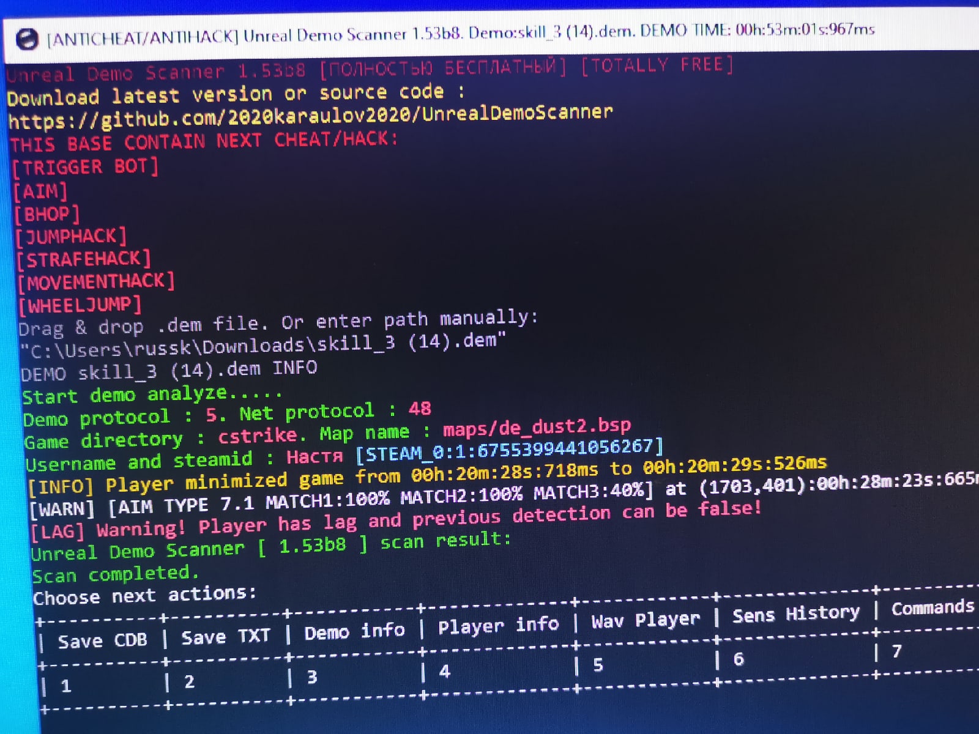
Task: Click 'THIS BASE CONTAIN NEXT CHEAT/HACK:' line
Action: pos(204,142)
